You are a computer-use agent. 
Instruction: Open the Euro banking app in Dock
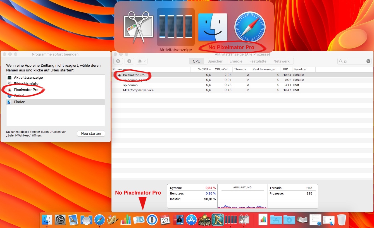tap(139, 220)
